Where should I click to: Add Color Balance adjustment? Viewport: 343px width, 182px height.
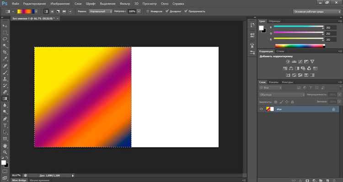291,69
